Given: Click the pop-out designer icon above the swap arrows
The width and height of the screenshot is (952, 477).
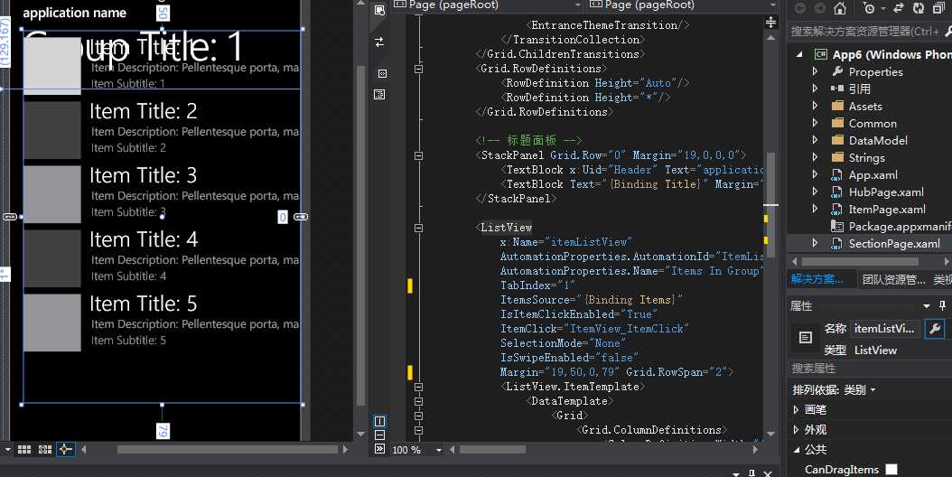Looking at the screenshot, I should pyautogui.click(x=379, y=10).
